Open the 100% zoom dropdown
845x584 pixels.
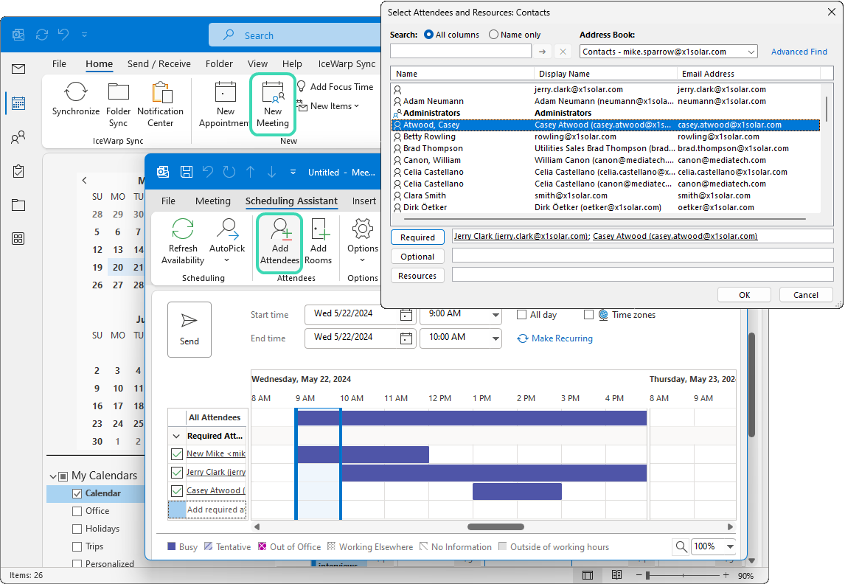(x=730, y=547)
